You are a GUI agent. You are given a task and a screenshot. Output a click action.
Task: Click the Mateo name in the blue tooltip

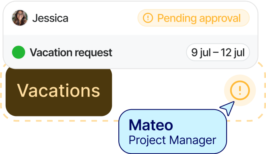click(x=151, y=125)
